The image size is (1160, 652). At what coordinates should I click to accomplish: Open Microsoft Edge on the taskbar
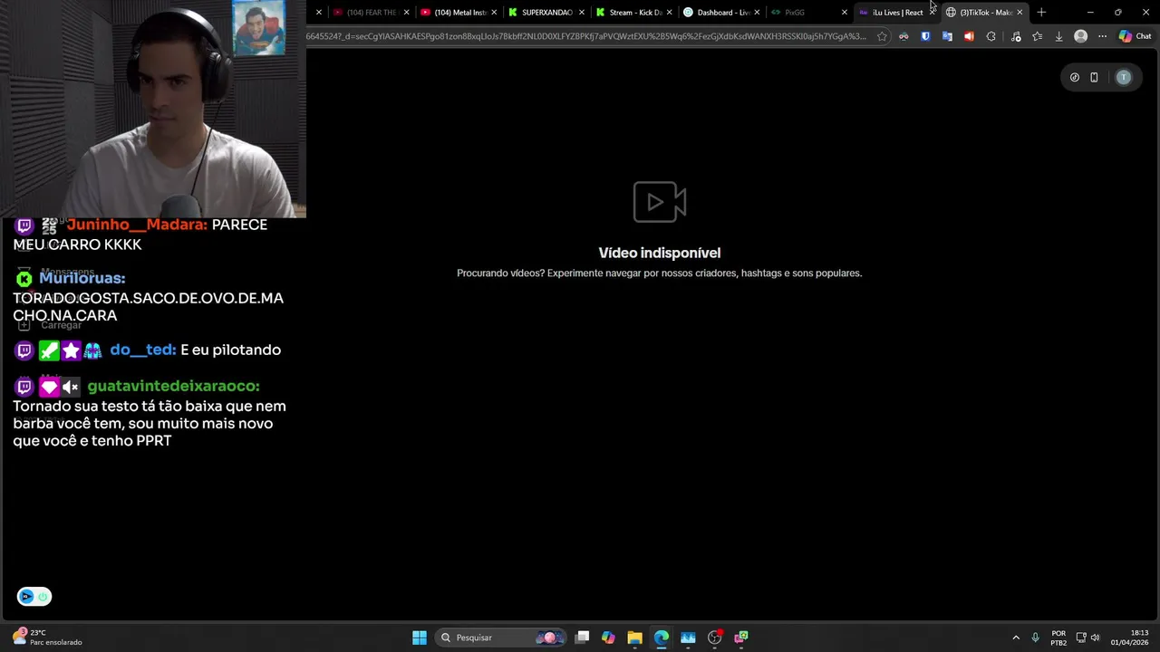click(x=662, y=638)
